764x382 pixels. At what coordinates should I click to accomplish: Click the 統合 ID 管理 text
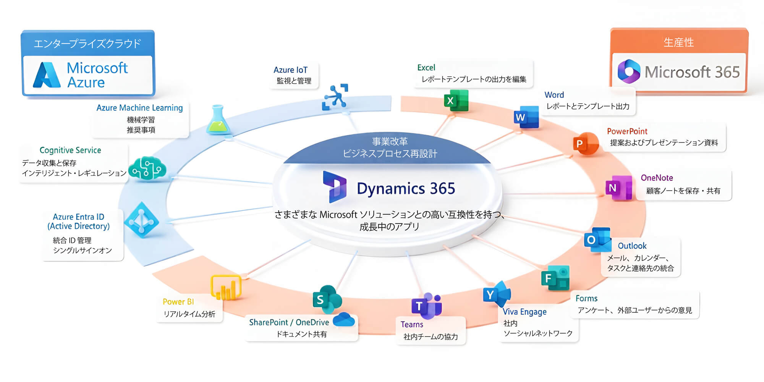point(72,240)
